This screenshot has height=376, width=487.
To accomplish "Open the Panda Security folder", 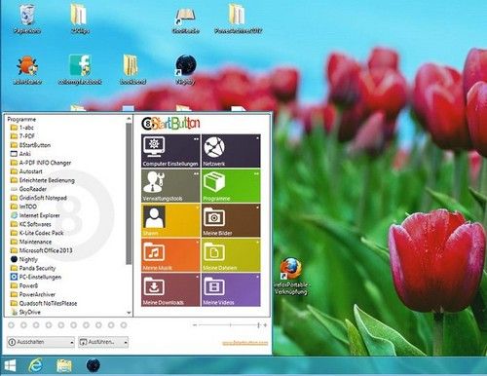I will click(x=33, y=268).
